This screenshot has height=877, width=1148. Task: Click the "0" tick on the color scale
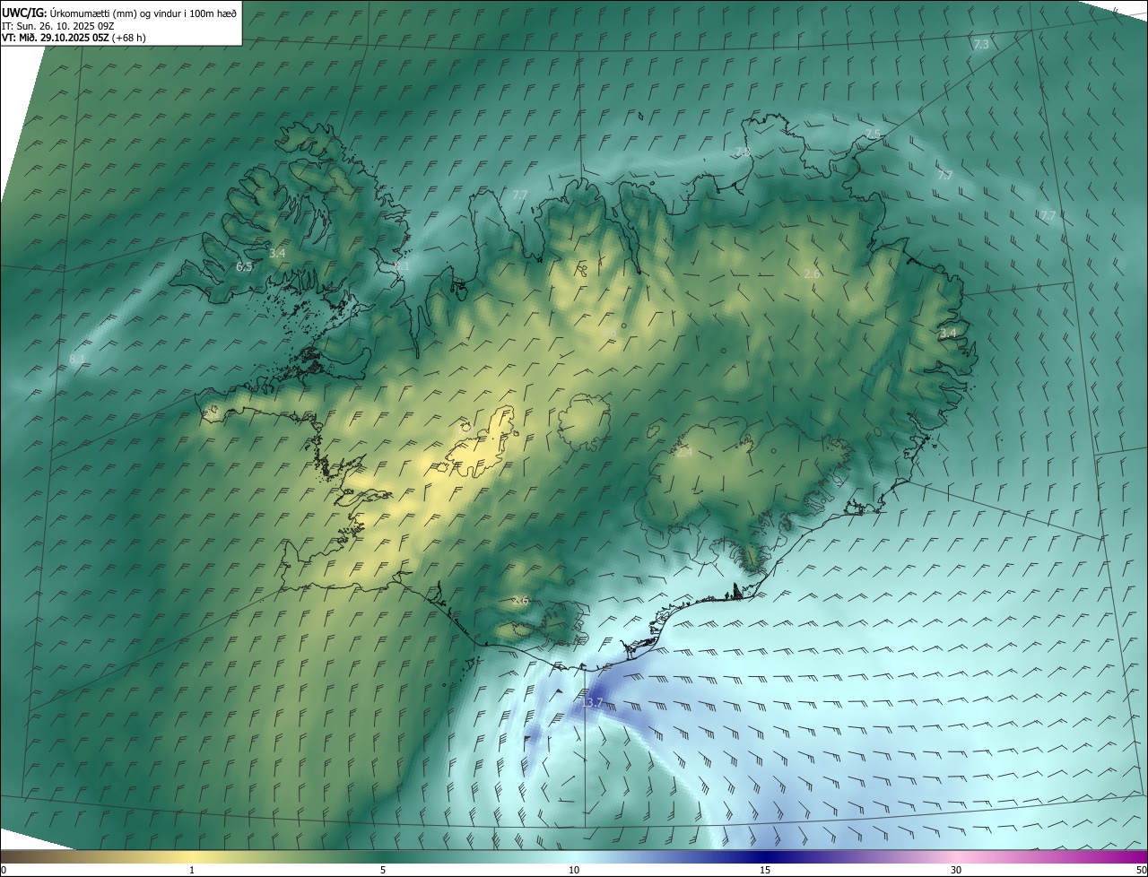pos(4,870)
